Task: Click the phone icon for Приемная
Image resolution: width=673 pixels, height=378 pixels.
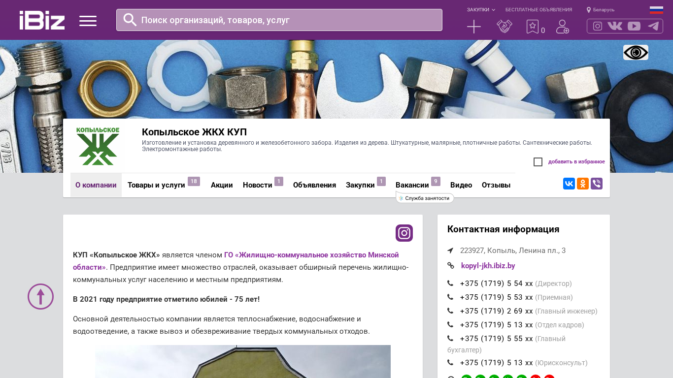Action: coord(450,297)
